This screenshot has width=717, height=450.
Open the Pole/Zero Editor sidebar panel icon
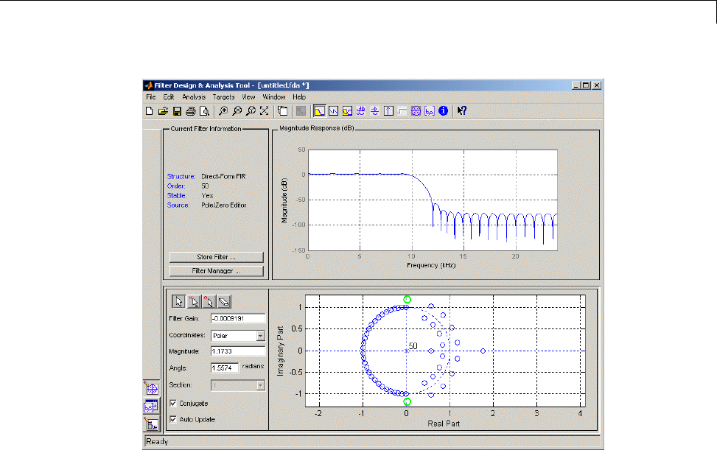tap(152, 389)
